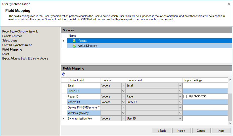
Task: Go to Remote Sources step
Action: click(12, 36)
